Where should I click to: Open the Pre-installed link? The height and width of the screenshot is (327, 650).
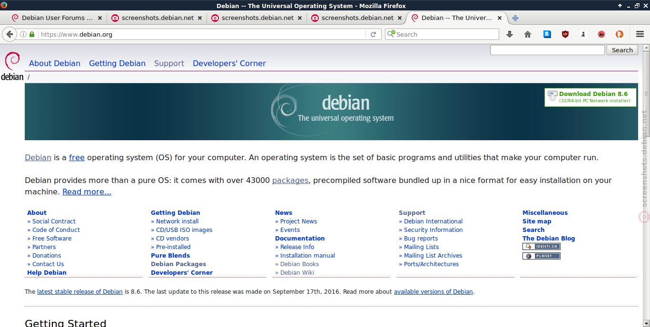(173, 247)
